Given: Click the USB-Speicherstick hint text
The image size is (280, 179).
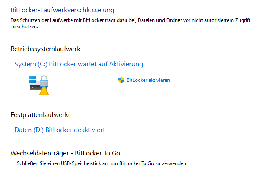Looking at the screenshot, I should click(102, 163).
